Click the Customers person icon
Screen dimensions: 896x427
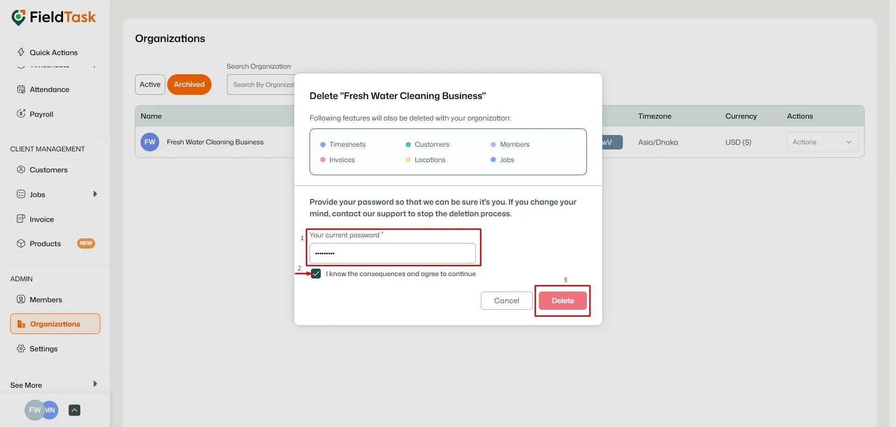(21, 170)
